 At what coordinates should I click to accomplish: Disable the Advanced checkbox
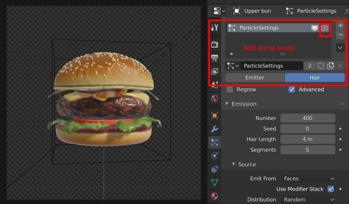coord(291,90)
